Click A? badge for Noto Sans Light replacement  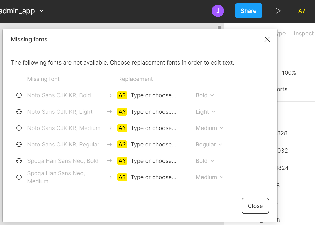(x=122, y=112)
